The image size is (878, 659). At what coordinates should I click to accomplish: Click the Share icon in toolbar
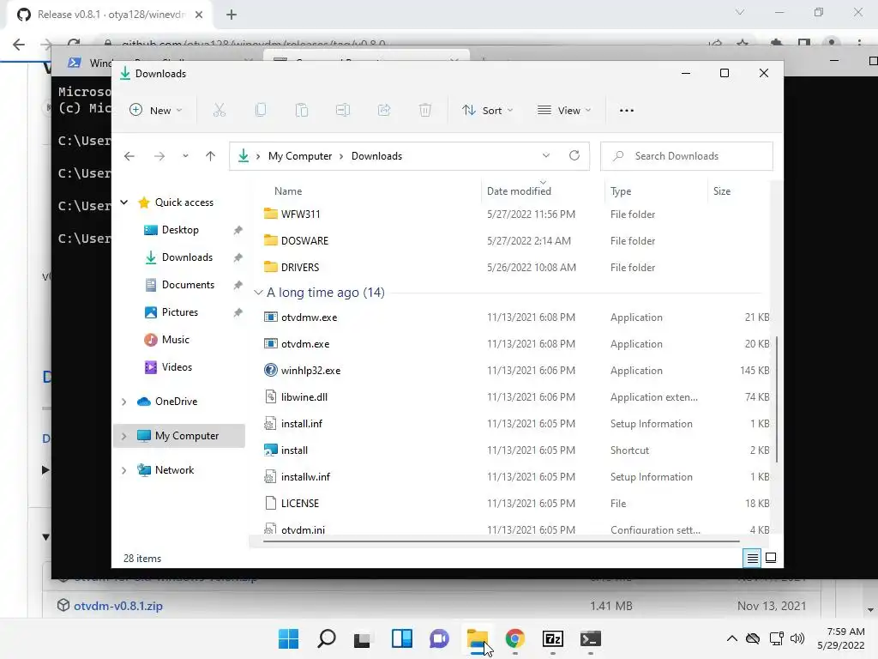point(384,111)
